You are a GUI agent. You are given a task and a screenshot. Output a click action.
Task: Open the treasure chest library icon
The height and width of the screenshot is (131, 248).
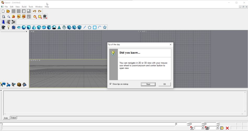(x=19, y=85)
